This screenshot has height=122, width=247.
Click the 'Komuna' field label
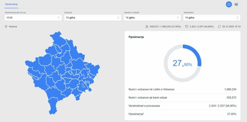(68, 12)
